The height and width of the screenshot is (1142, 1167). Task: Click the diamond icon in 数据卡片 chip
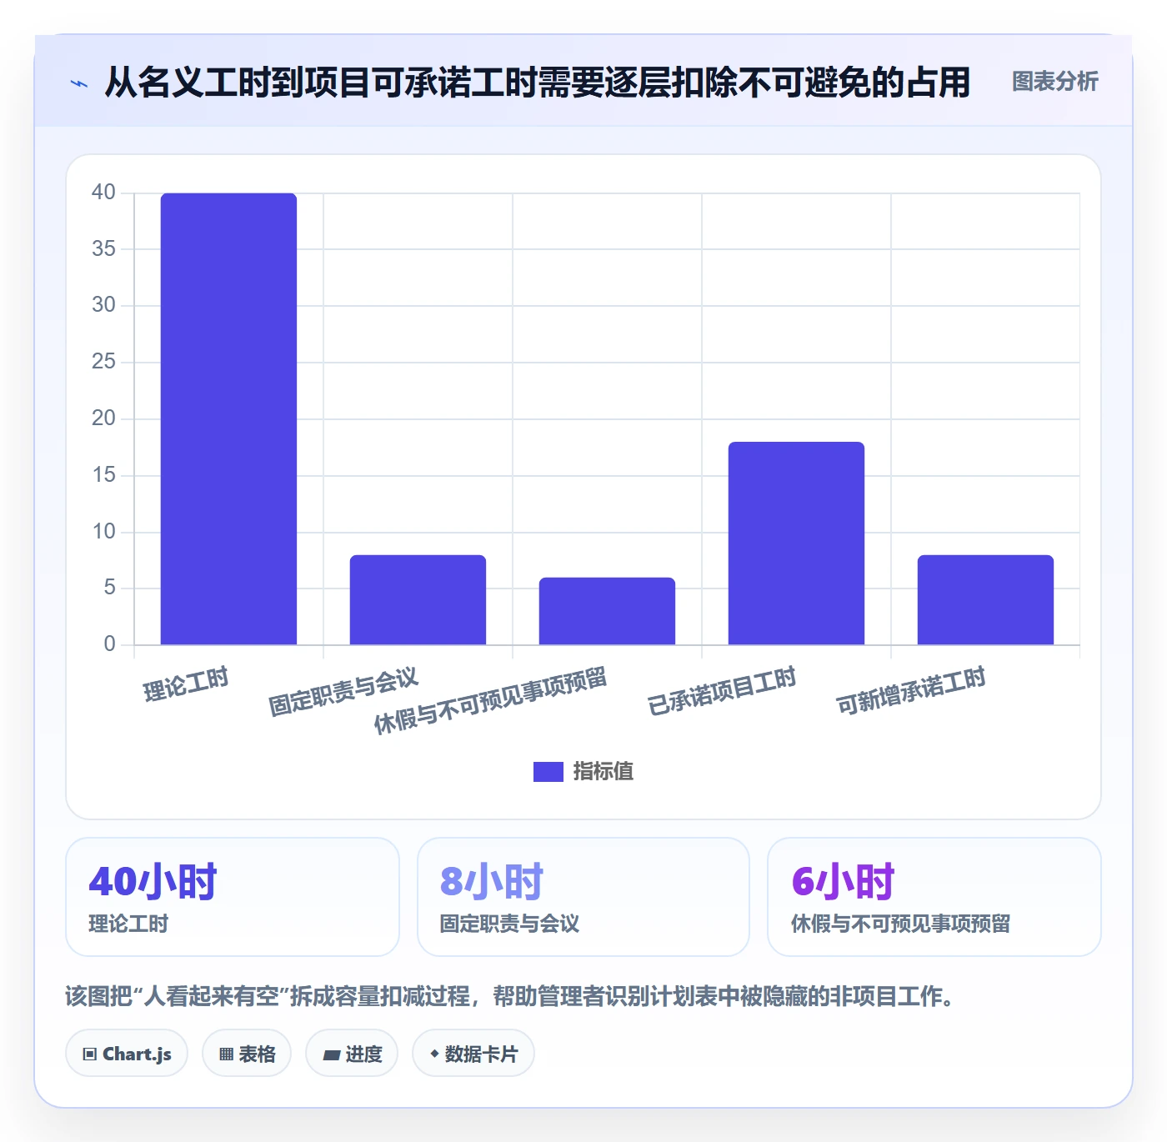click(434, 1054)
